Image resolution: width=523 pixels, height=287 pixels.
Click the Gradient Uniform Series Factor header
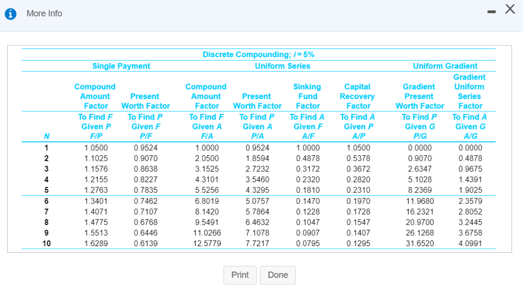[469, 92]
